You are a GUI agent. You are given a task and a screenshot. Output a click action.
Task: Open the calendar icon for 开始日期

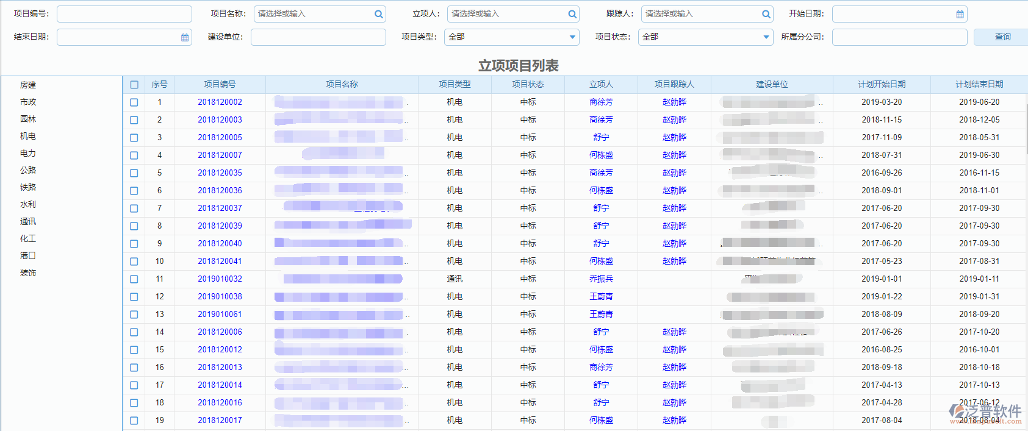tap(960, 14)
